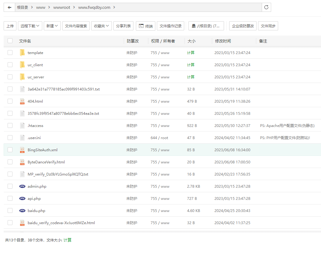Image resolution: width=321 pixels, height=253 pixels.
Task: Sort by 修改时间 column header
Action: 223,41
